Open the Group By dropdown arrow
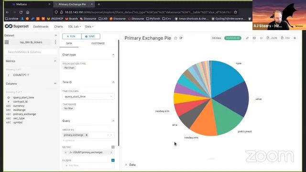This screenshot has width=306, height=172. tap(111, 135)
